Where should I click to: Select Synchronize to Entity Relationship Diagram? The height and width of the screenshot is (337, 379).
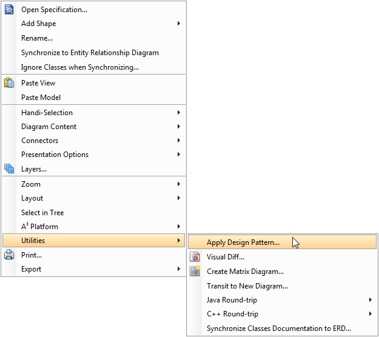point(93,53)
